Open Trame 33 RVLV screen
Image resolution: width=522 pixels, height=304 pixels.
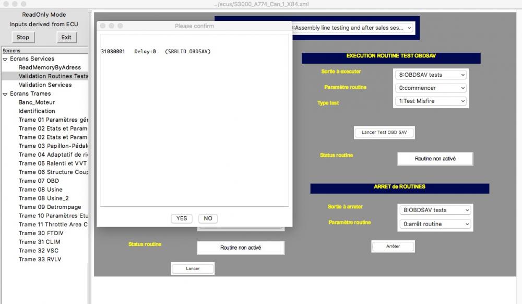[x=40, y=259]
